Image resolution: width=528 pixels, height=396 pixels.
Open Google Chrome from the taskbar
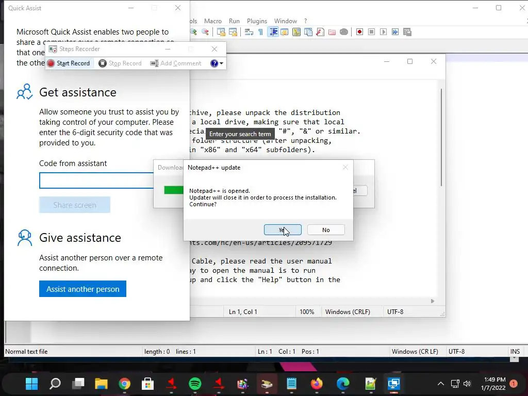[125, 384]
